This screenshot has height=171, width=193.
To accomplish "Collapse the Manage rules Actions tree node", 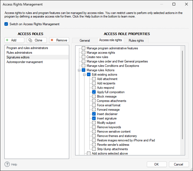I will click(79, 70).
